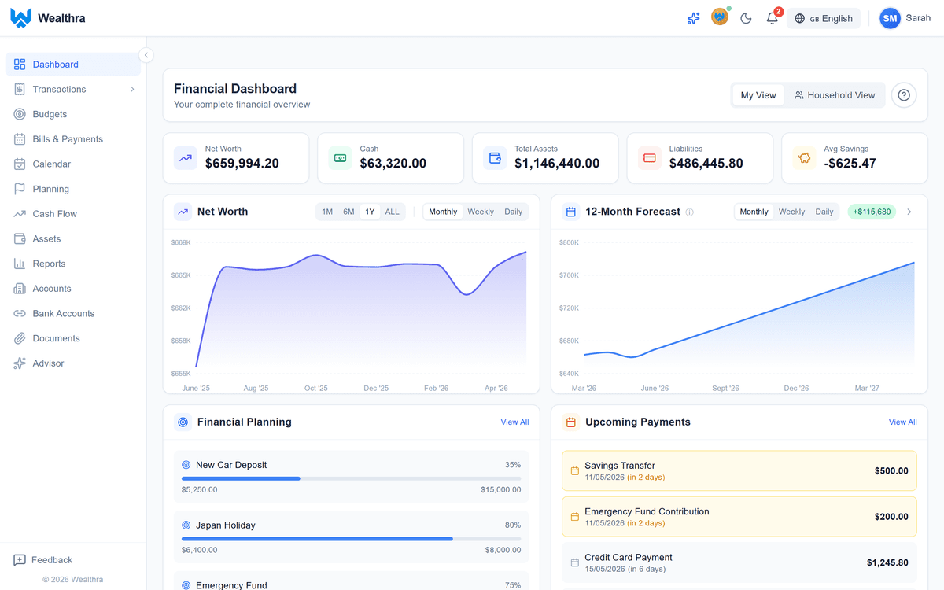This screenshot has width=944, height=590.
Task: Click the Reports bar chart icon
Action: point(20,264)
